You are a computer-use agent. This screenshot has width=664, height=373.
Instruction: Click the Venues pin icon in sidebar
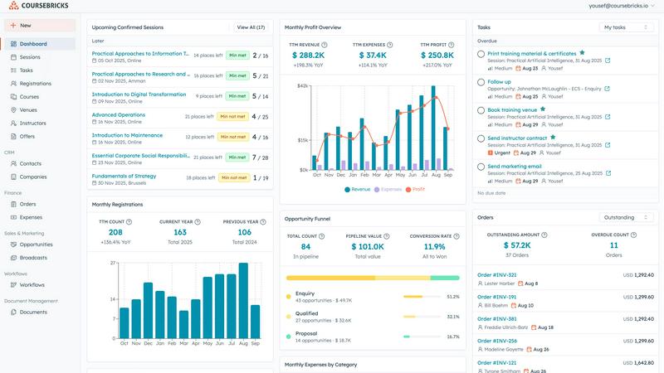pyautogui.click(x=13, y=109)
